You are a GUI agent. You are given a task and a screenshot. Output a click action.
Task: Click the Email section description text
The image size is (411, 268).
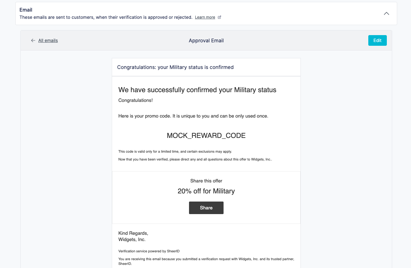[106, 17]
